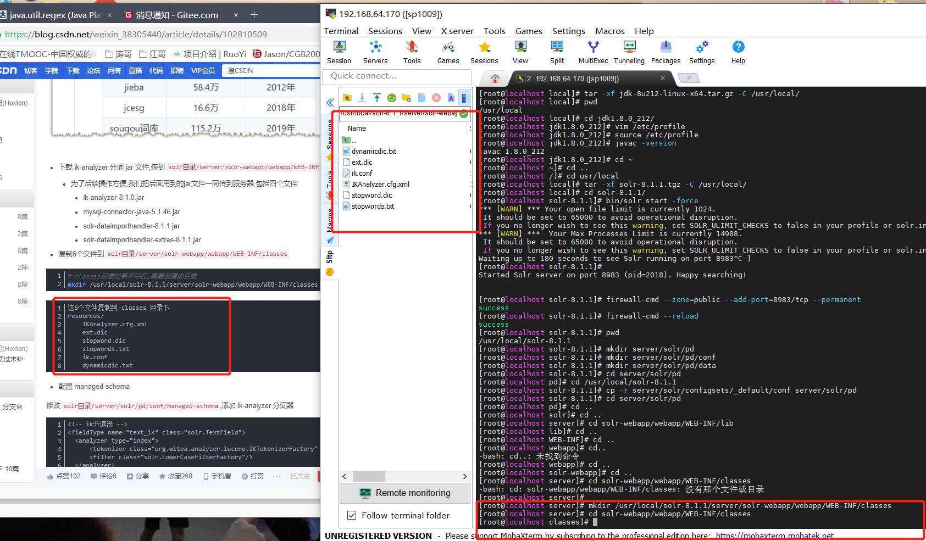
Task: Open a new browser tab
Action: (x=254, y=15)
